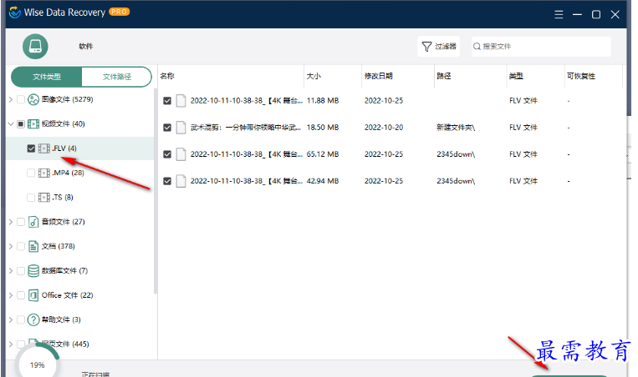638x377 pixels.
Task: Click the .MP4 film strip icon
Action: pos(44,173)
